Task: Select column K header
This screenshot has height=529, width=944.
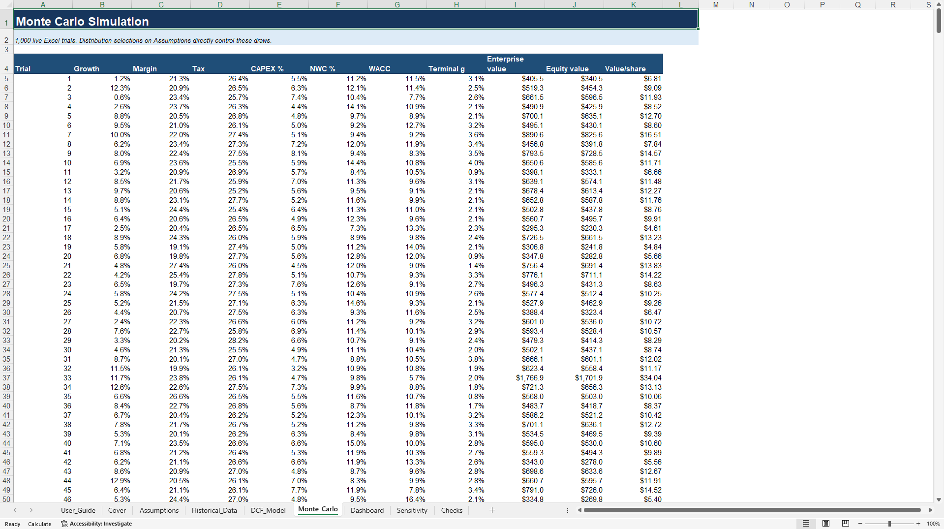Action: pyautogui.click(x=633, y=4)
